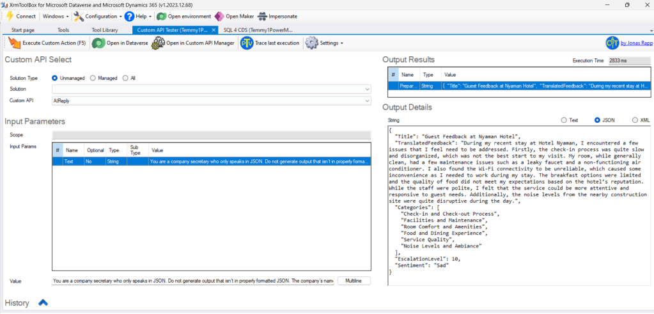Click the Sub Type column header

click(137, 150)
